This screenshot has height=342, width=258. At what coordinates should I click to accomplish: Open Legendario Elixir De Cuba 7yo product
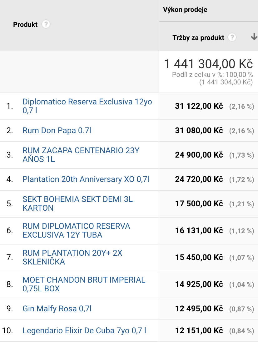84,330
